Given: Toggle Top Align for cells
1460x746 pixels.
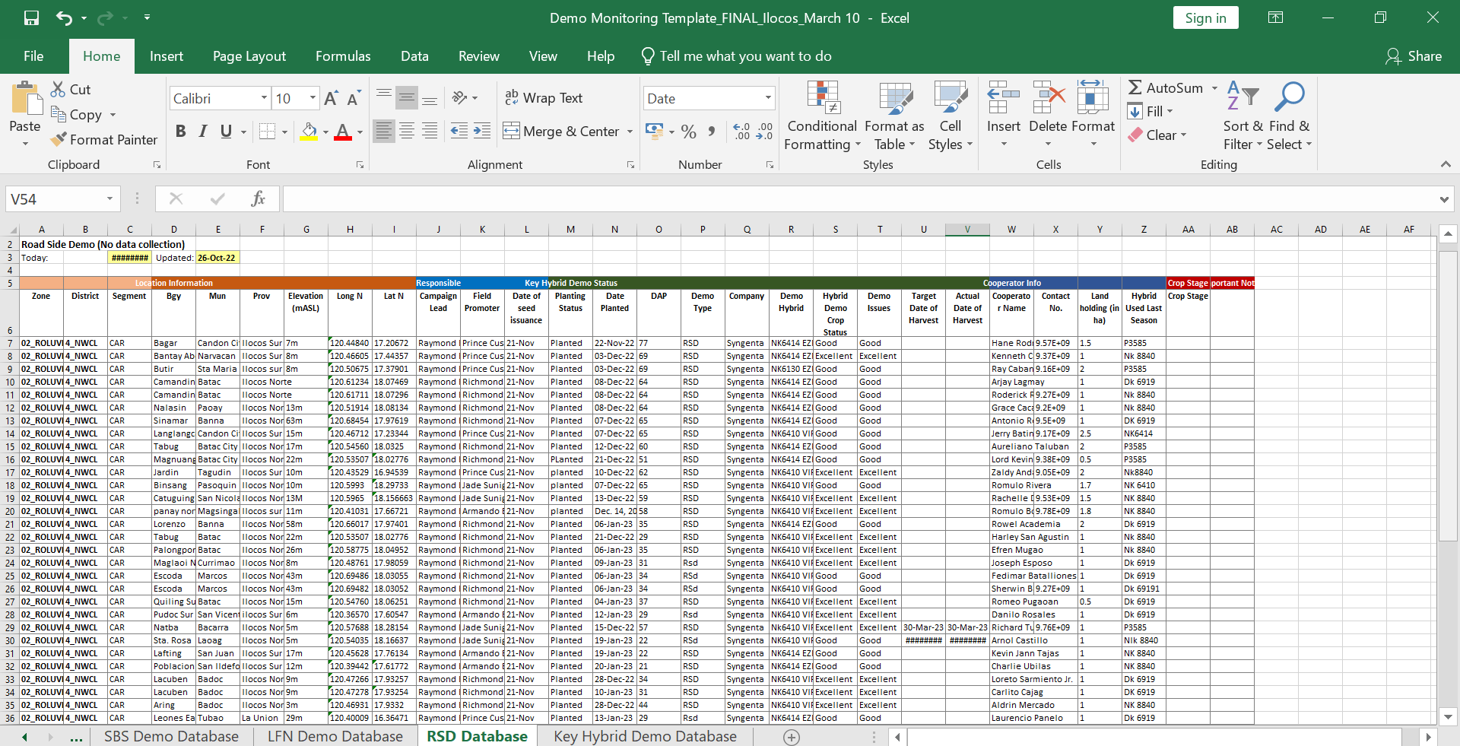Looking at the screenshot, I should click(x=384, y=97).
